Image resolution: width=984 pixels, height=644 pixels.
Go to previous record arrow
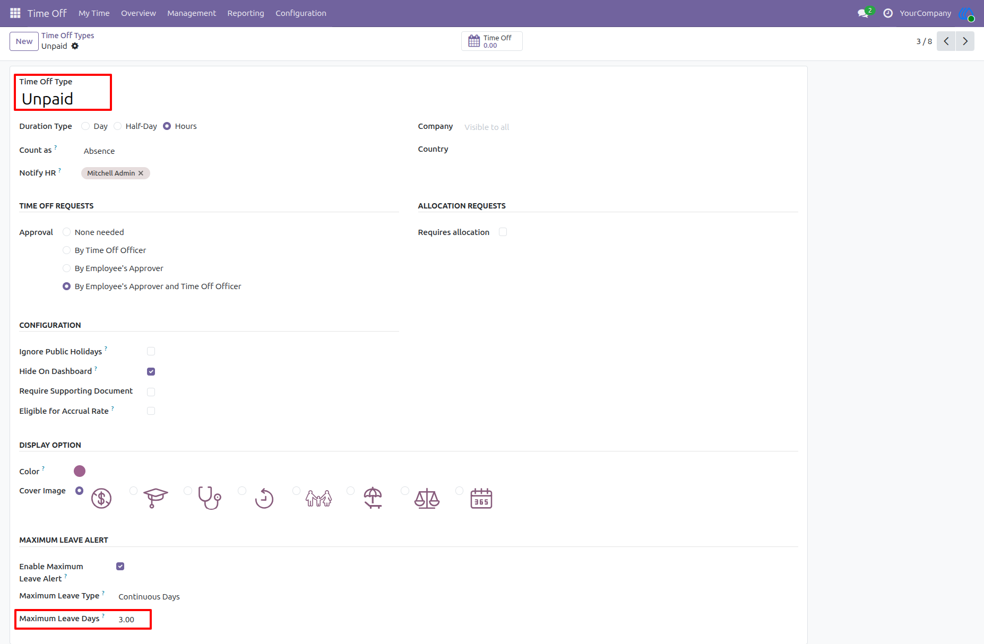[x=946, y=41]
